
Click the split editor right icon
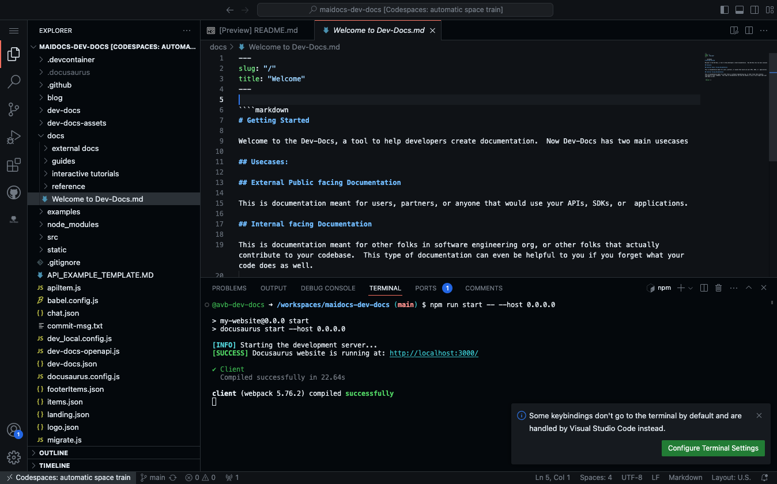coord(749,31)
